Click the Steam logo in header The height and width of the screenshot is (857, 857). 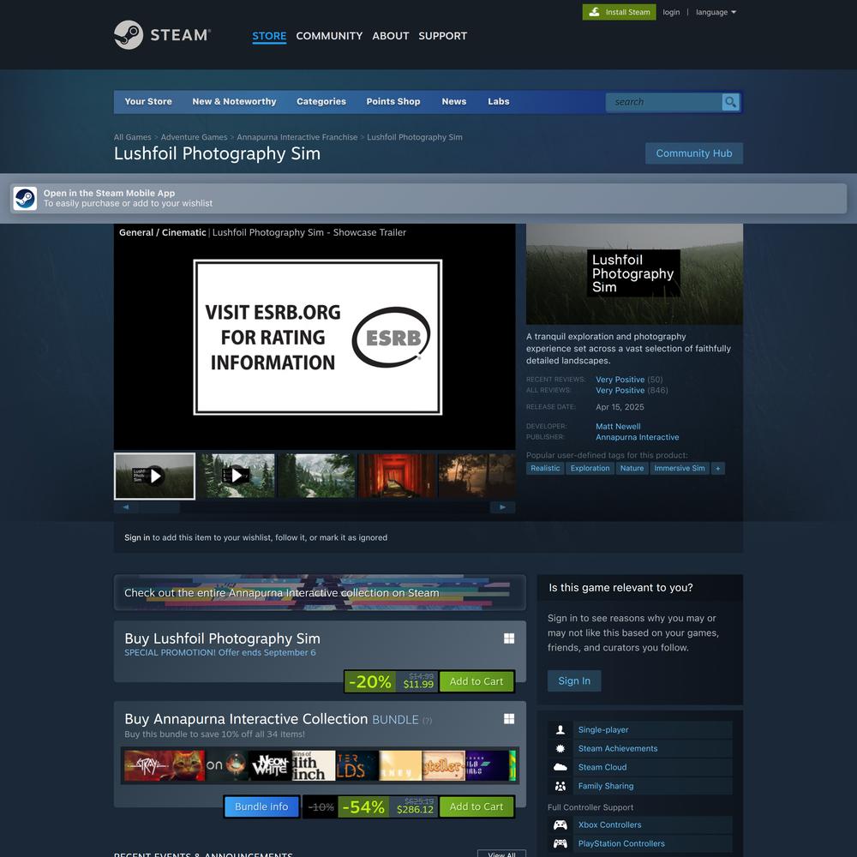pos(162,35)
